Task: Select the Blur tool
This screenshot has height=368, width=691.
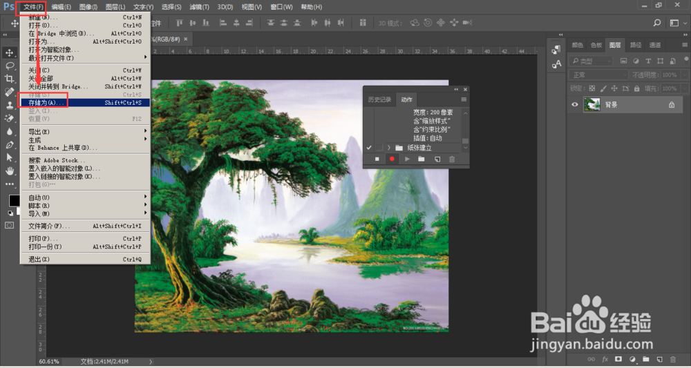Action: coord(9,131)
